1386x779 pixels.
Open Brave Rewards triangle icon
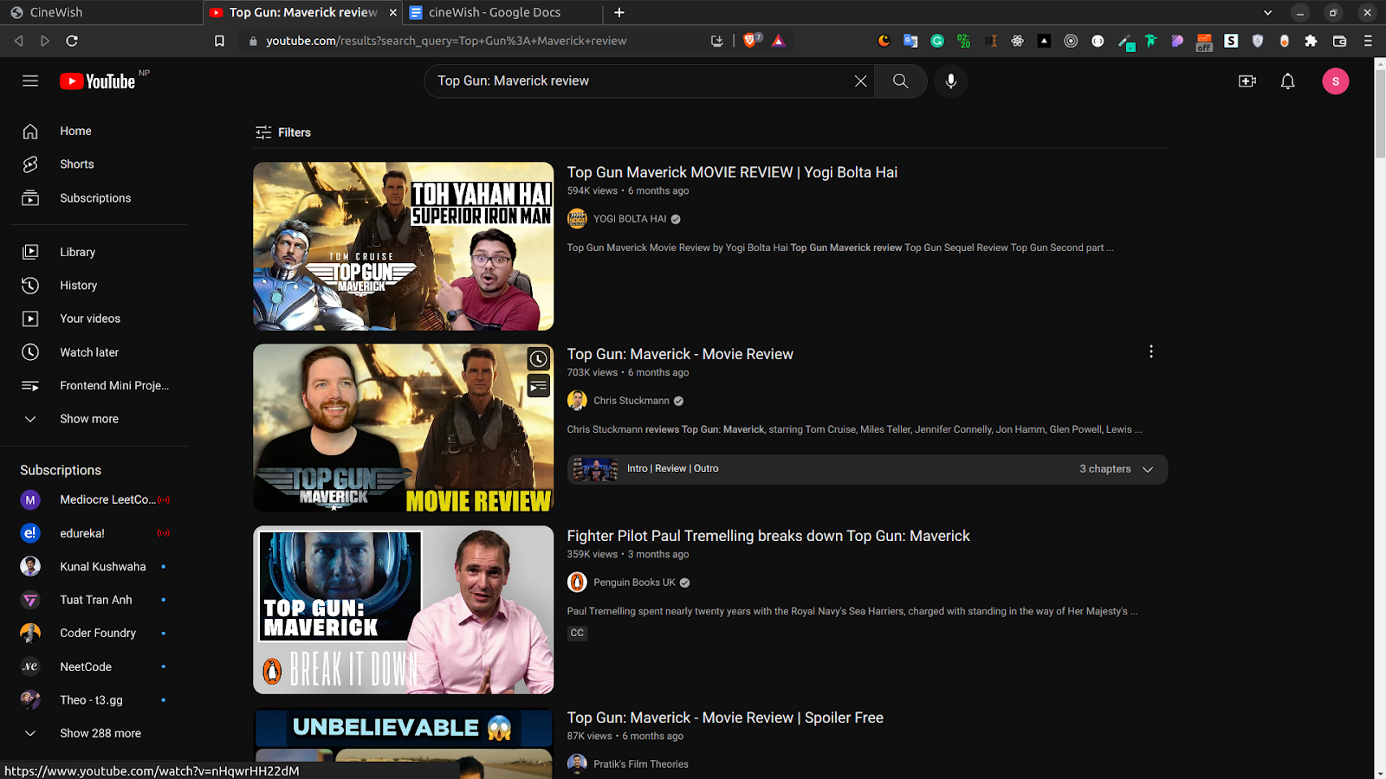[x=778, y=40]
